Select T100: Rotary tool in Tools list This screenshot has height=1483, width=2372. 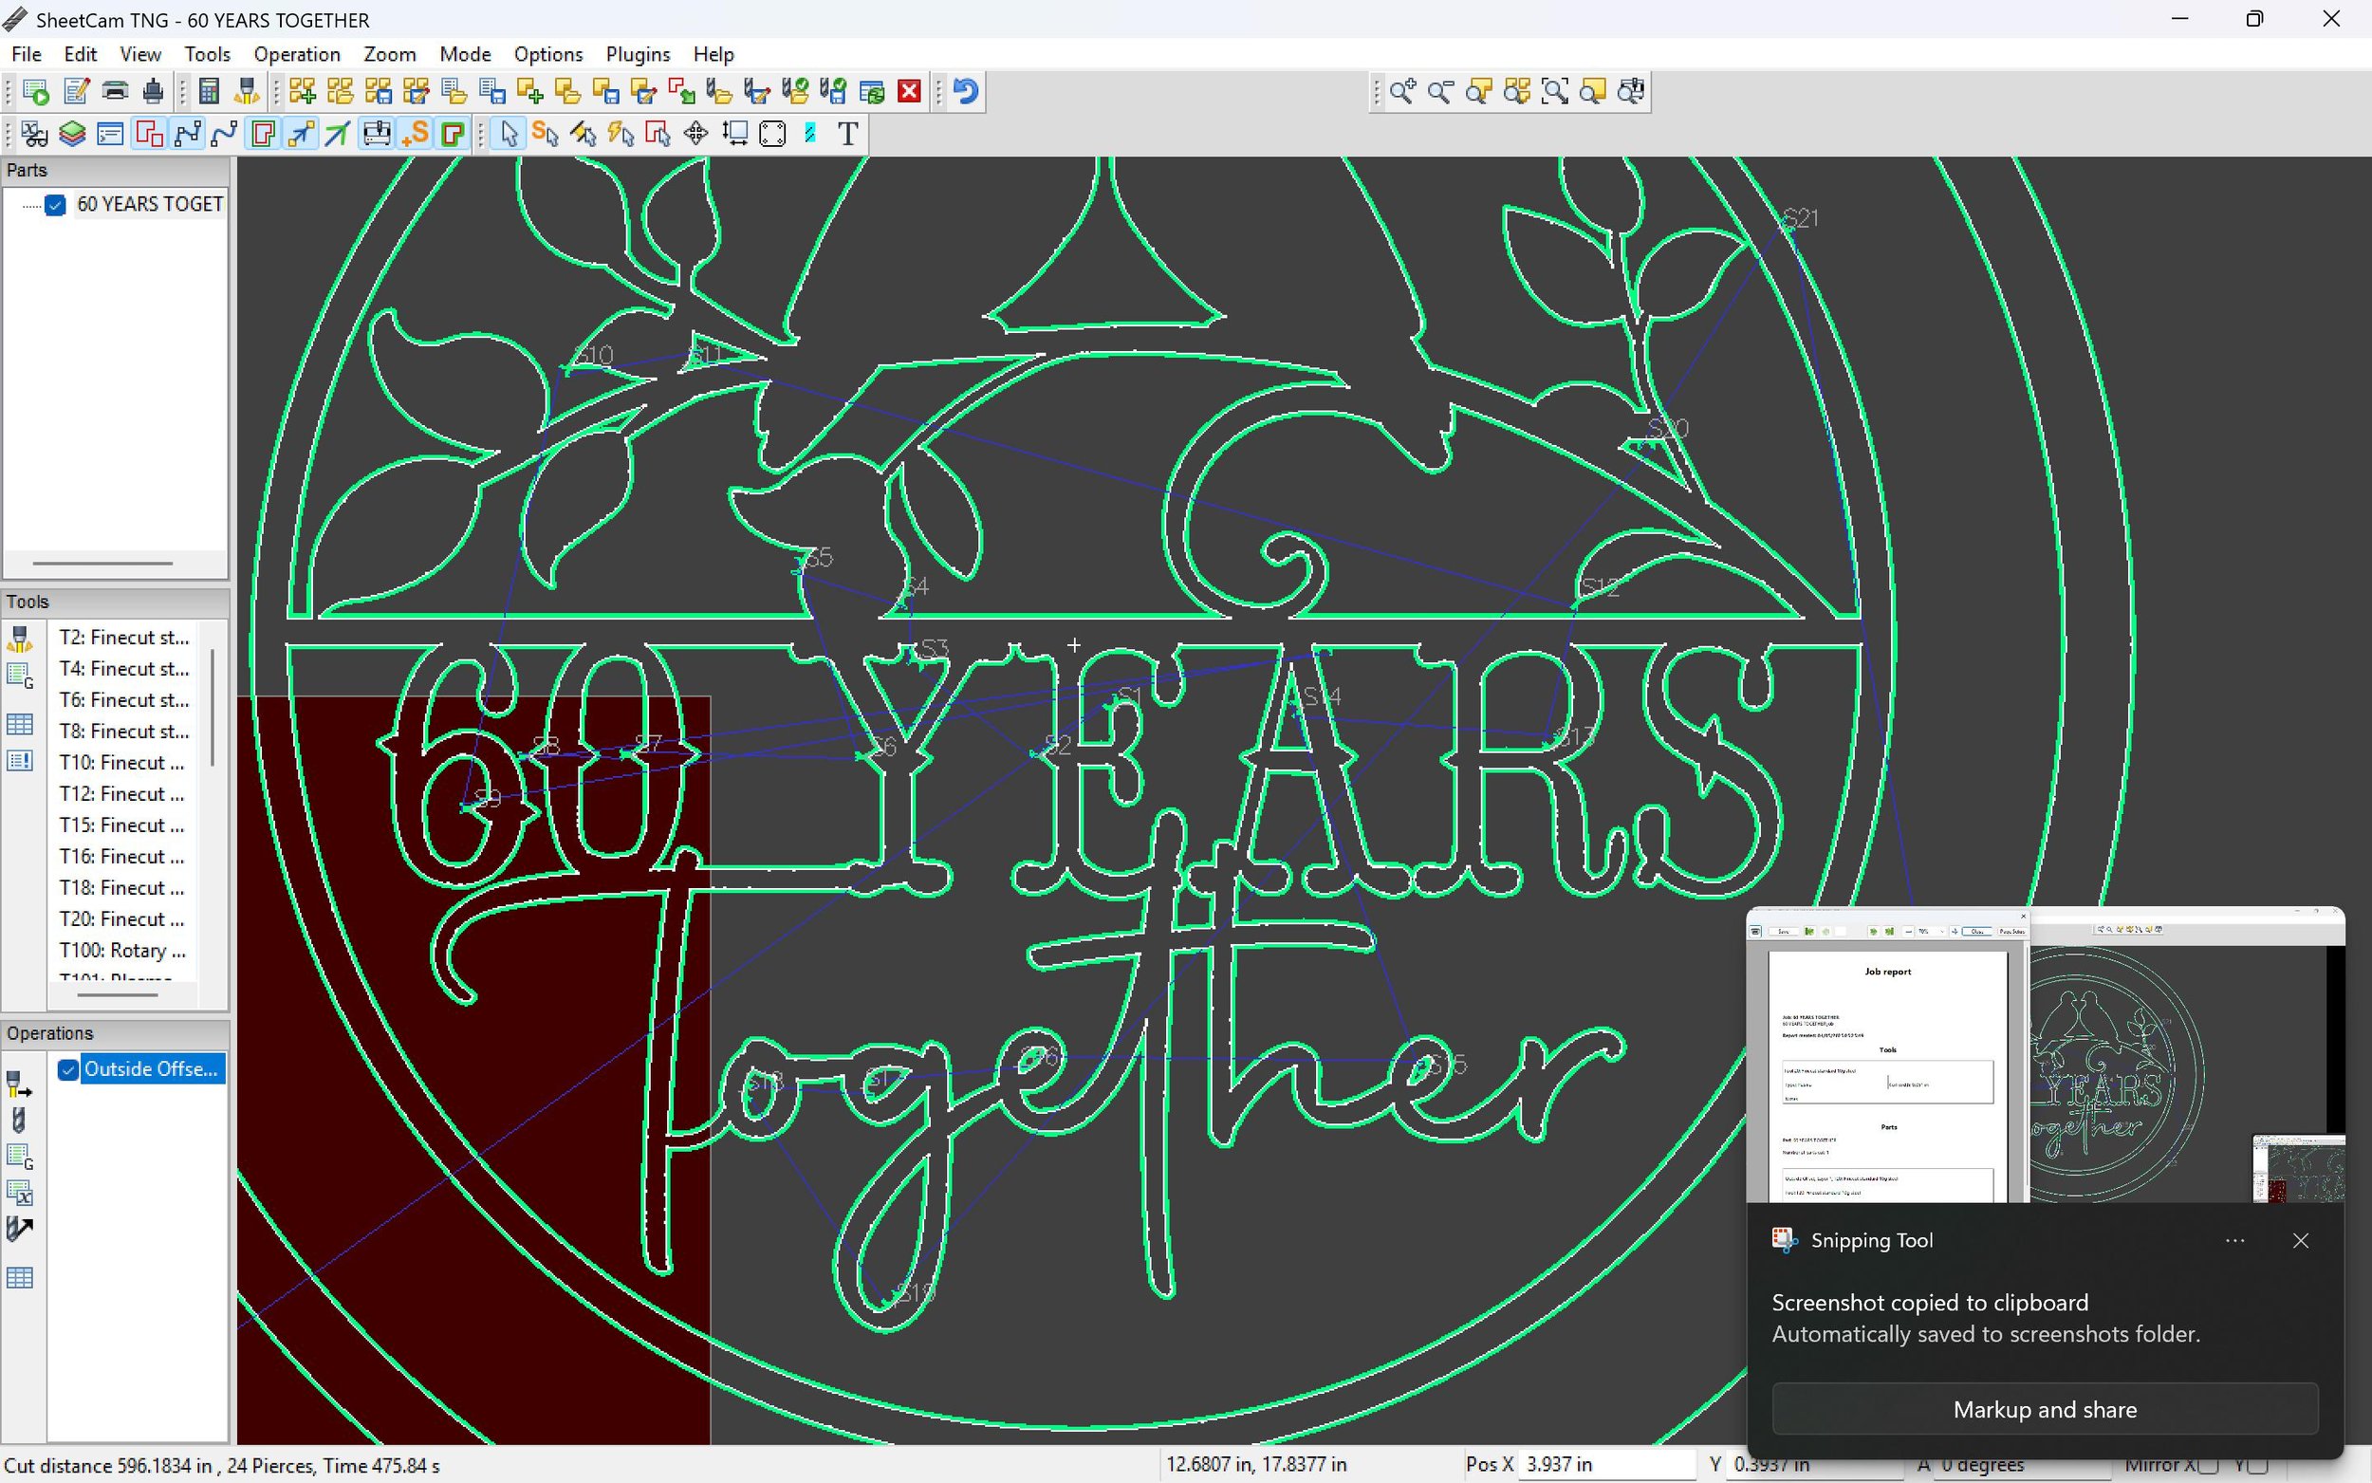122,951
